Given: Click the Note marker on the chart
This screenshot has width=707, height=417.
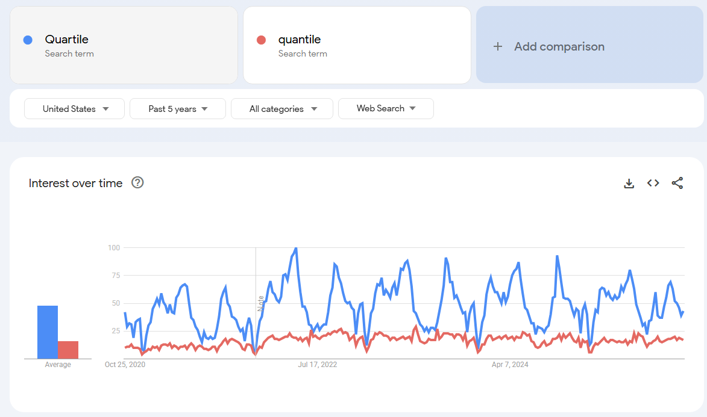Looking at the screenshot, I should [x=260, y=303].
